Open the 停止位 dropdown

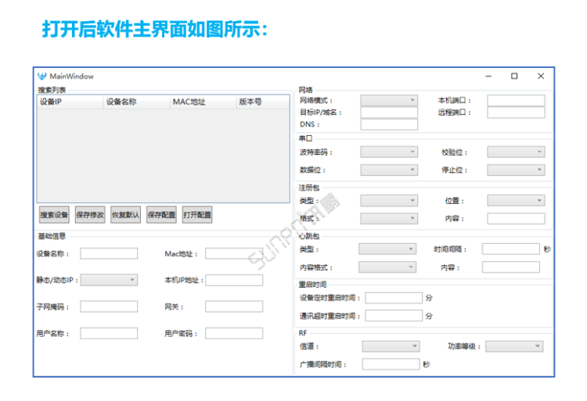(516, 170)
